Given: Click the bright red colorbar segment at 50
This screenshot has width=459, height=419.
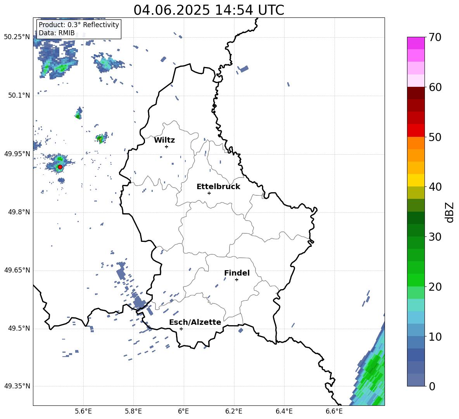Looking at the screenshot, I should pos(416,131).
